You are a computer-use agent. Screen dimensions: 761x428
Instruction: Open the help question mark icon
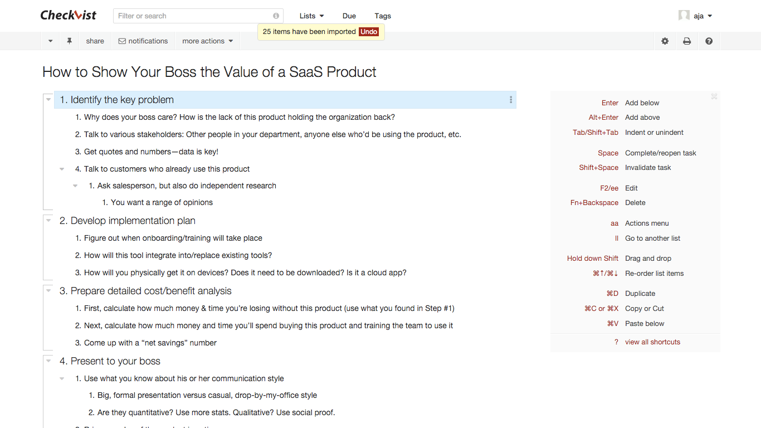click(709, 41)
